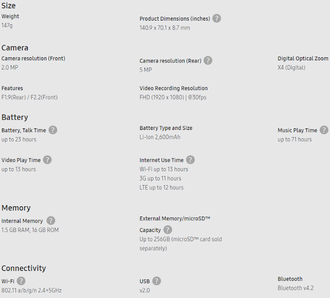
Task: Click help icon next to Camera resolution (Rear)
Action: tap(208, 60)
